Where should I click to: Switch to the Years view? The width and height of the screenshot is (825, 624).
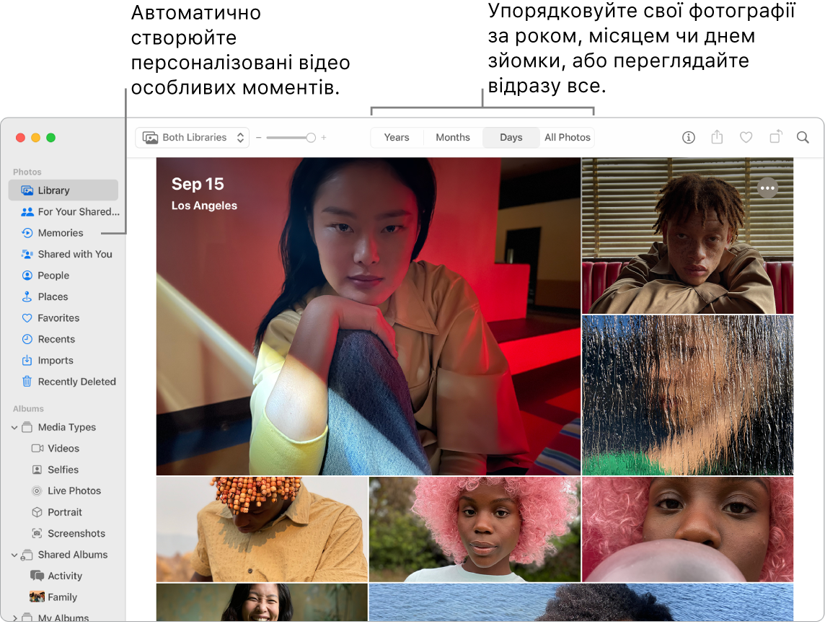click(x=397, y=137)
